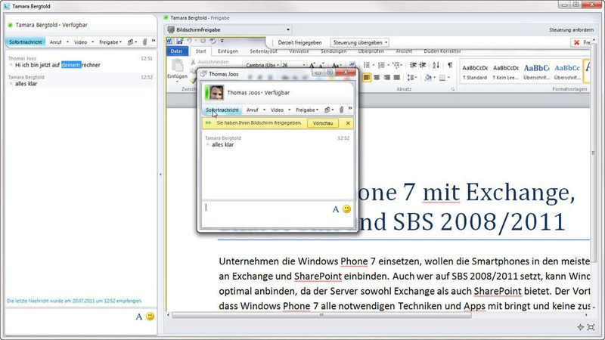Viewport: 605px width, 340px height.
Task: Click the Word application icon in shared screen
Action: coord(169,41)
